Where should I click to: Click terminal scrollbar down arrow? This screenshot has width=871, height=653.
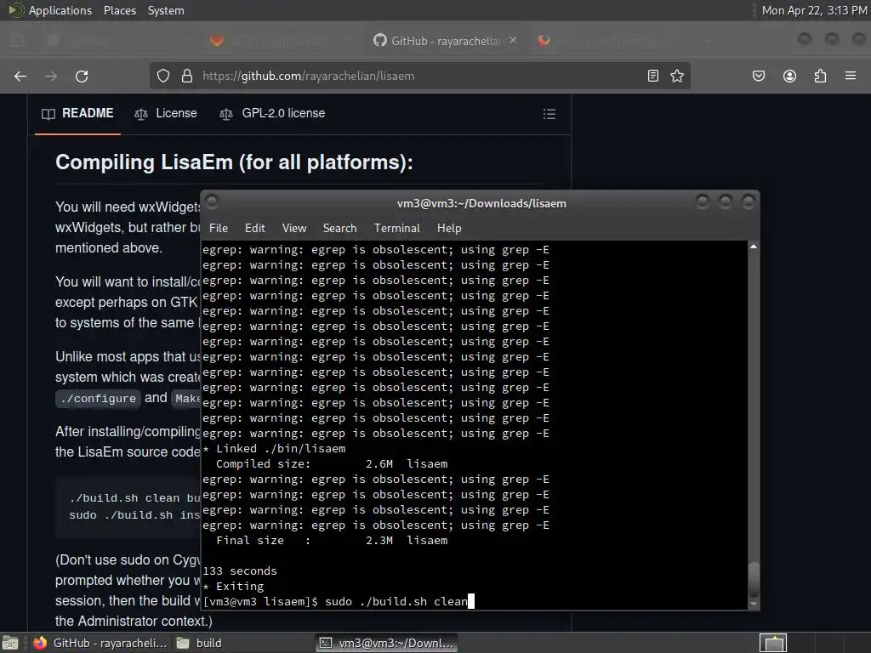(x=754, y=604)
